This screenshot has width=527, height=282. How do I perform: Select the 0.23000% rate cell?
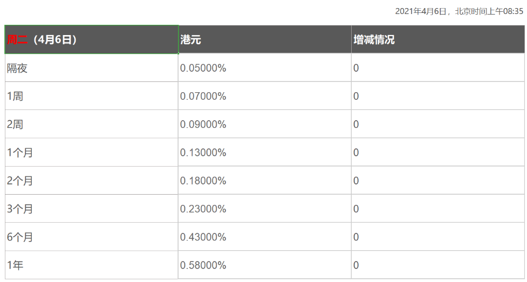[203, 209]
